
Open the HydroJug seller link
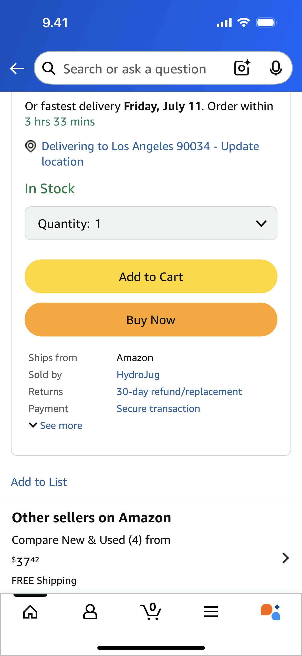point(138,375)
